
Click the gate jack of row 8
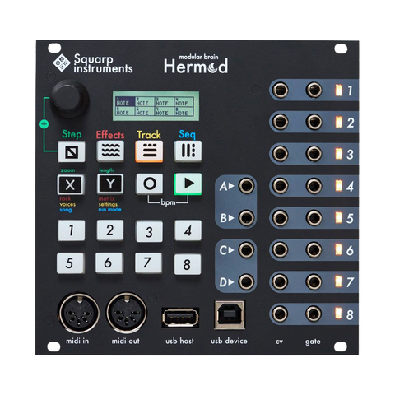314,314
